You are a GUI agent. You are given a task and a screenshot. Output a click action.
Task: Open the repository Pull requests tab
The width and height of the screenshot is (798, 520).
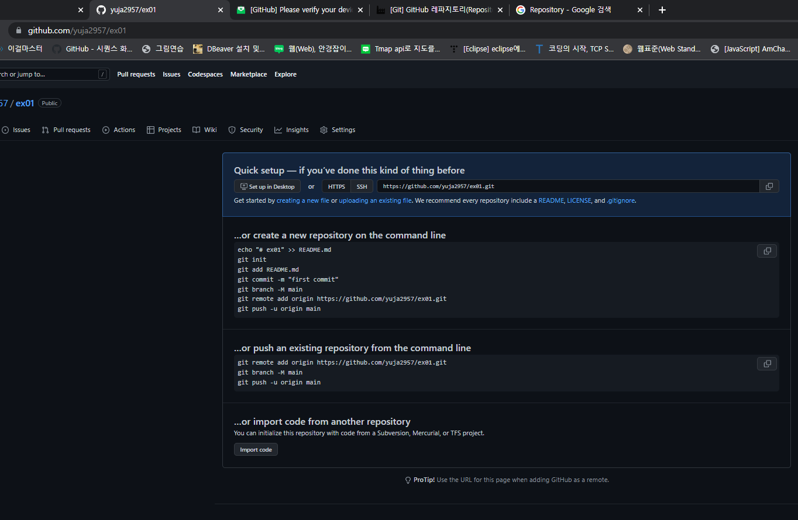(66, 130)
